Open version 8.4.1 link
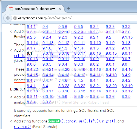 [x=31, y=86]
